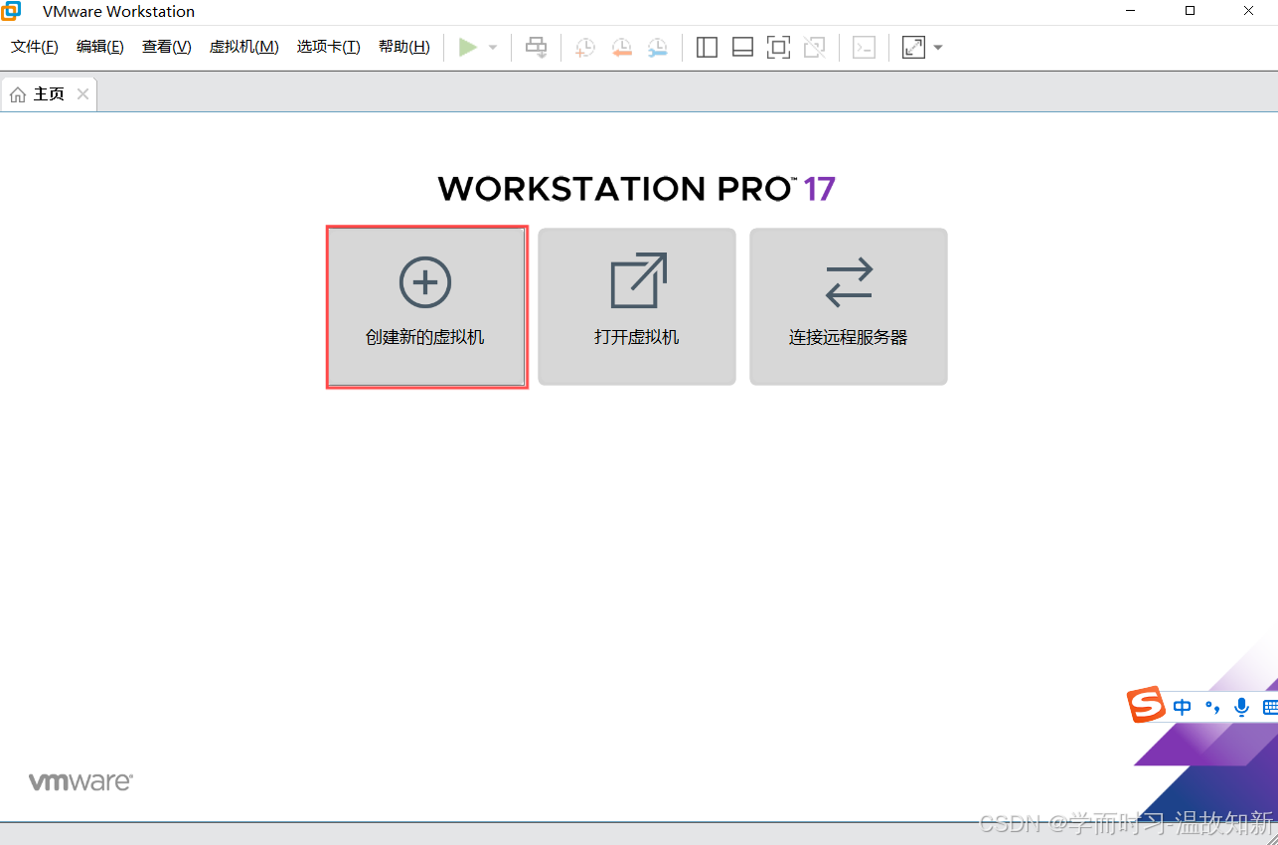Click the stretch guest display icon
This screenshot has height=845, width=1278.
click(x=913, y=47)
